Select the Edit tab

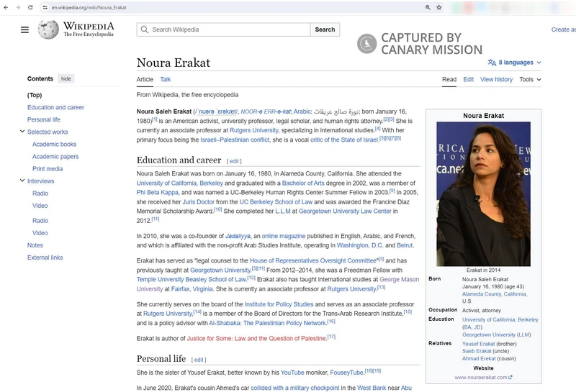click(469, 79)
